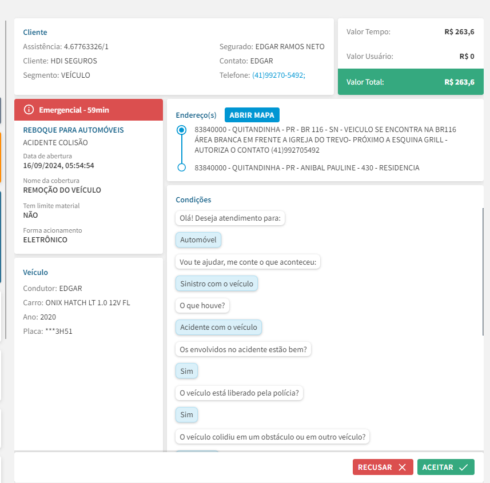
Task: Click the Veículo section heading
Action: [35, 273]
